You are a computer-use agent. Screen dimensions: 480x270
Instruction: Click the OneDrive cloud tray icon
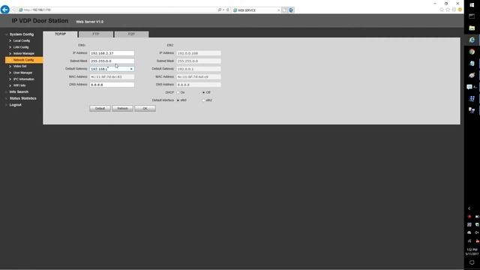pos(469,232)
